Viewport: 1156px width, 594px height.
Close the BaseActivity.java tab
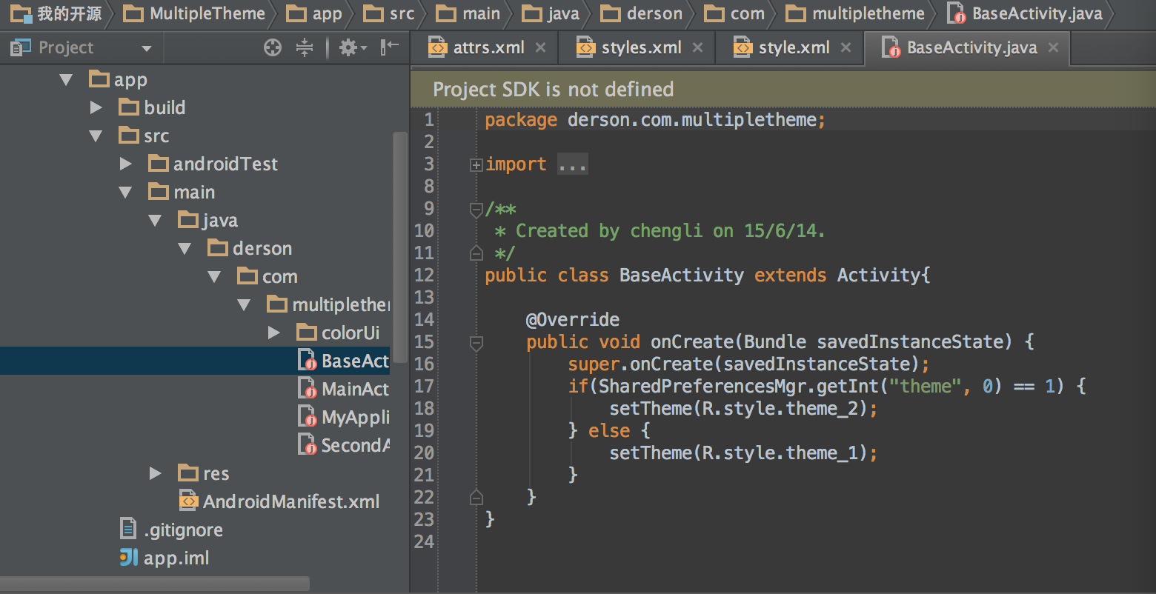pyautogui.click(x=1053, y=47)
